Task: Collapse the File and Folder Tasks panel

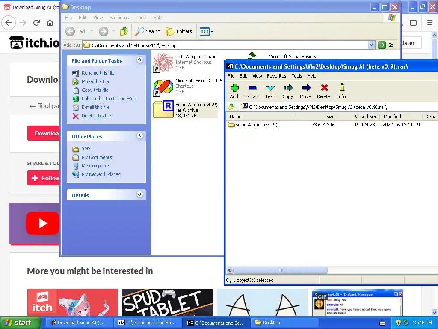Action: (x=140, y=60)
